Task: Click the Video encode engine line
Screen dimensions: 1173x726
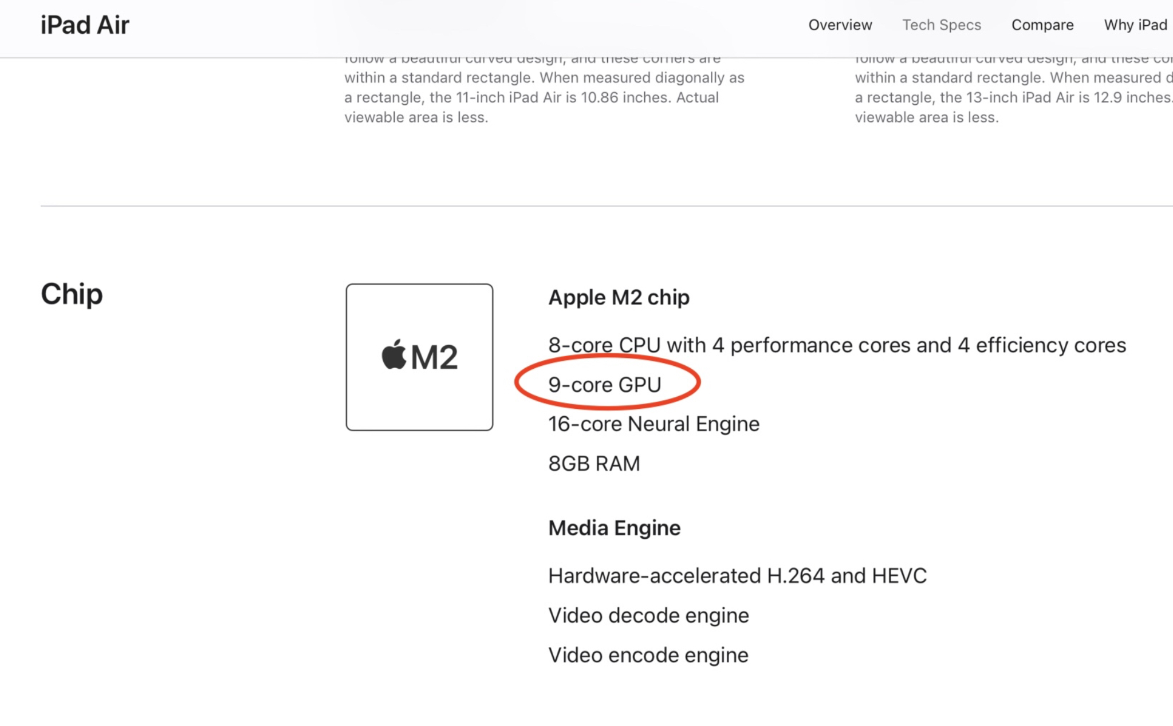Action: click(648, 655)
